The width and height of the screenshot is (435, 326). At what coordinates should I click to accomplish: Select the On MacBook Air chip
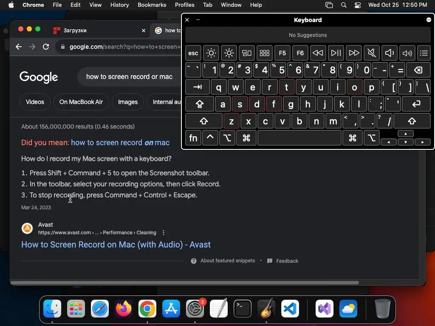81,102
